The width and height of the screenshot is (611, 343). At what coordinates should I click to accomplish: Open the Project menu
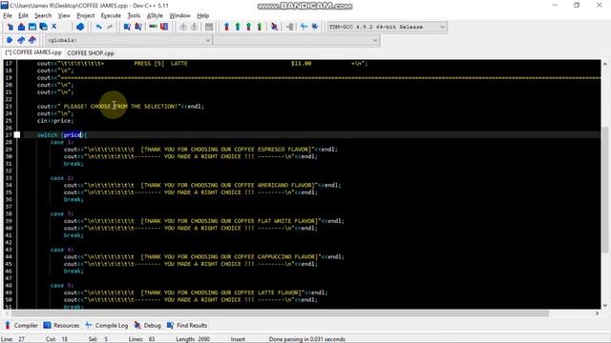[85, 15]
